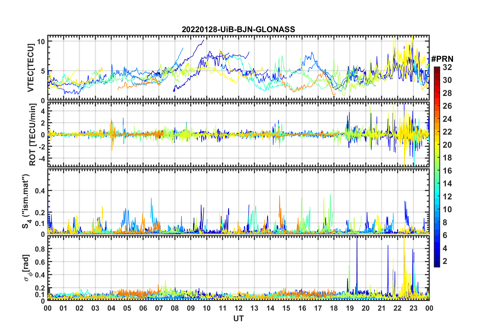The width and height of the screenshot is (477, 334).
Task: Click the -4 tick on the ROT axis
Action: 41,158
